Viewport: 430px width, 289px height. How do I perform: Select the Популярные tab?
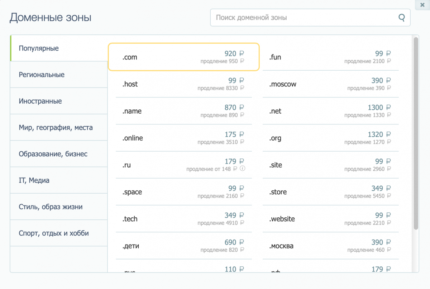(59, 48)
